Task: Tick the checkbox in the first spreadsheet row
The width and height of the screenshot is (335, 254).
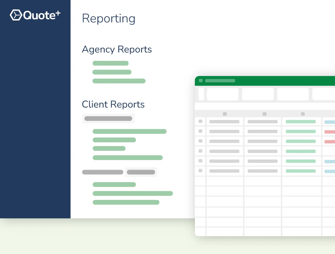Action: 200,121
